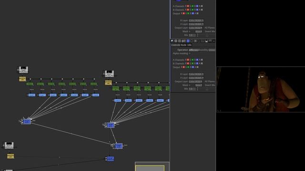This screenshot has width=305, height=171.
Task: Click the settings icon in the Merge panel header
Action: pos(172,41)
